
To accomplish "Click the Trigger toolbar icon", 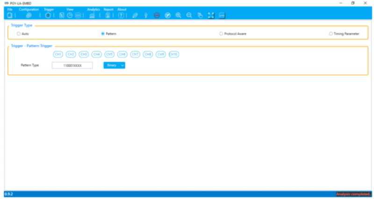I will [x=48, y=15].
